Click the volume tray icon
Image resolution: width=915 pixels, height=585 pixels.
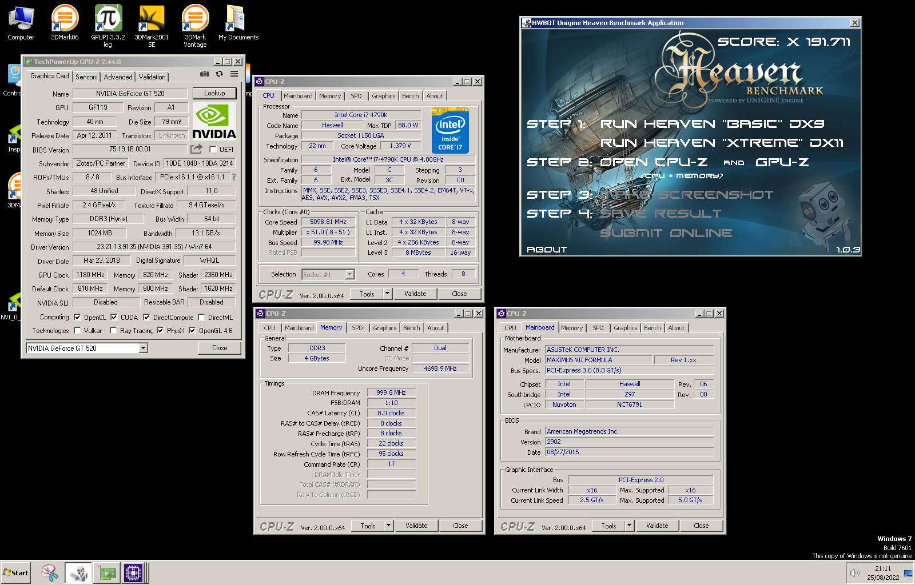(x=854, y=573)
